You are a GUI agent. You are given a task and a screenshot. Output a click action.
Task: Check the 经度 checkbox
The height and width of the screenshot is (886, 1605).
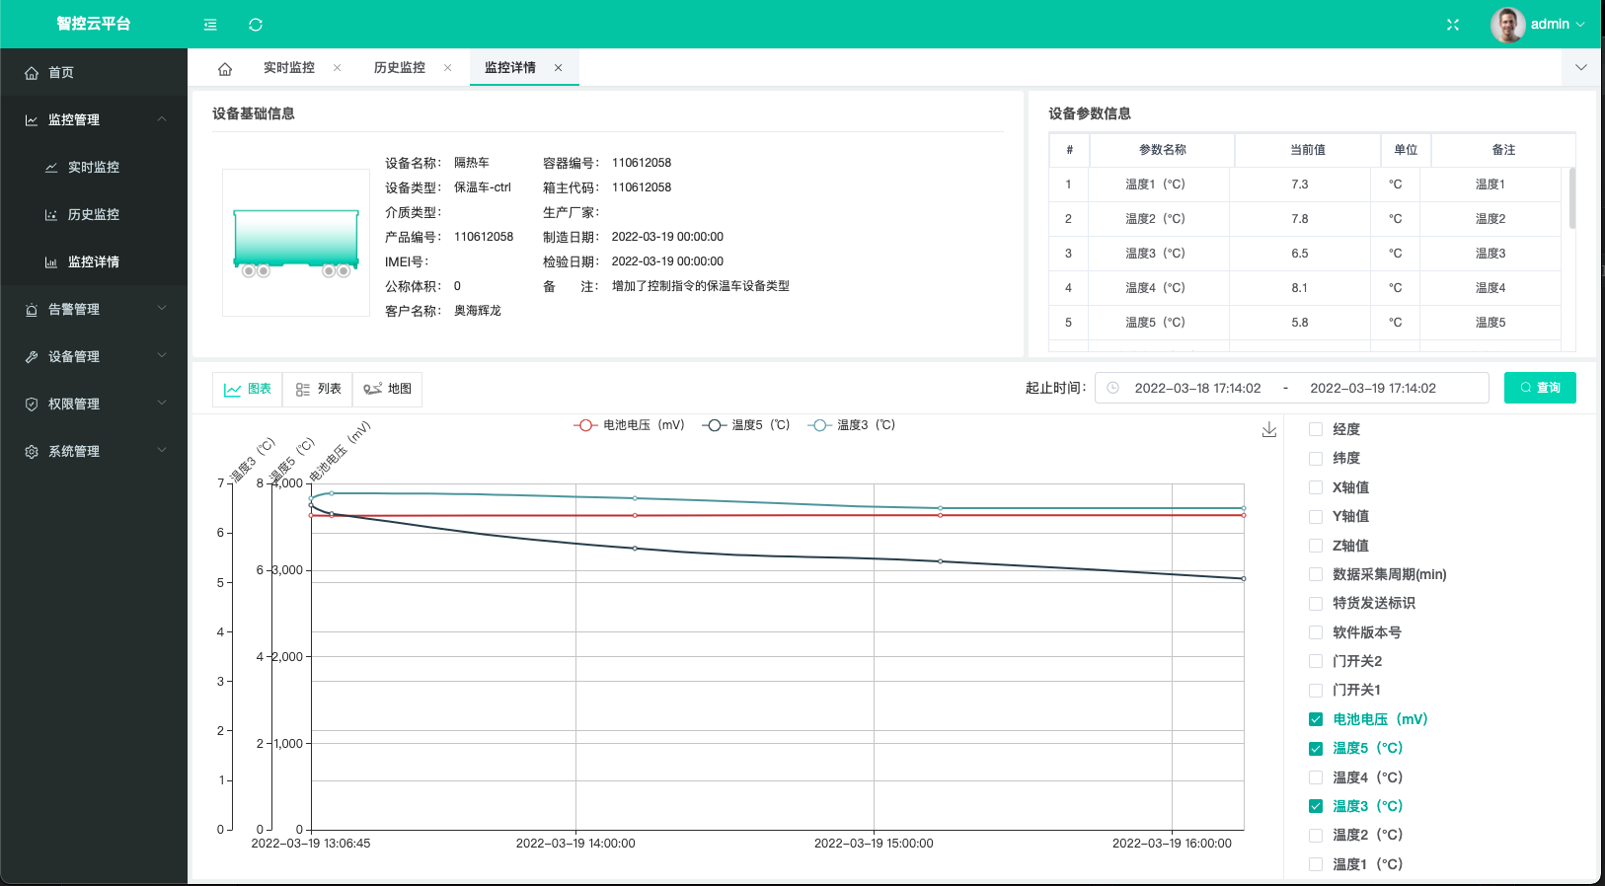[x=1316, y=429]
